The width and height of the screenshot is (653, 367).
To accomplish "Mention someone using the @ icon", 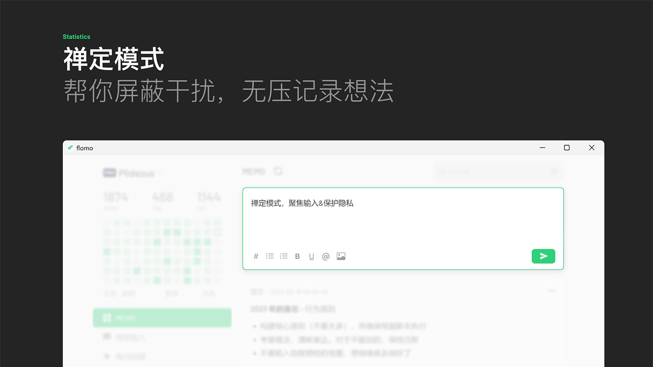I will 326,256.
